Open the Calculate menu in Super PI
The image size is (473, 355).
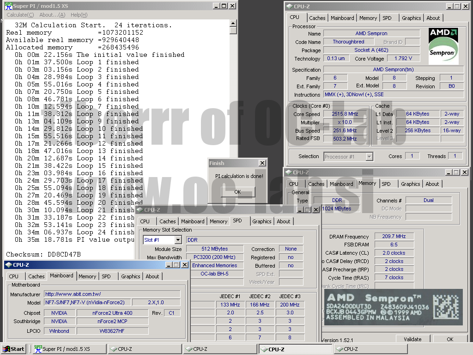pos(20,15)
